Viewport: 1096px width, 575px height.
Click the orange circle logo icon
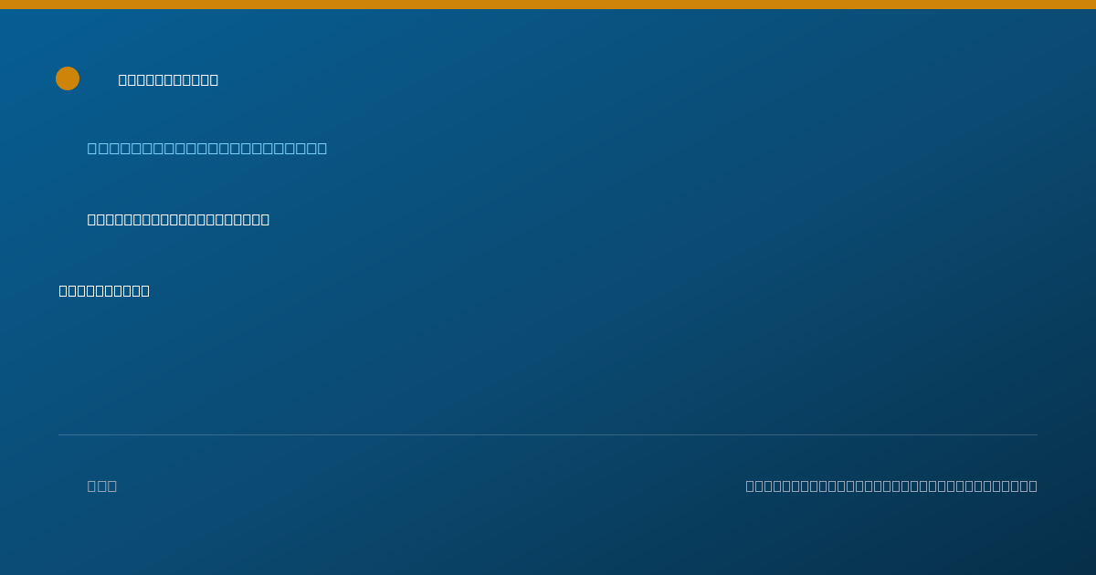(x=68, y=78)
